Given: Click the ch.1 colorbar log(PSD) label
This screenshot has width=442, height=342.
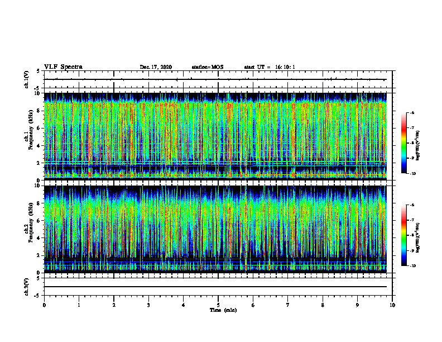Looking at the screenshot, I should pyautogui.click(x=418, y=146).
